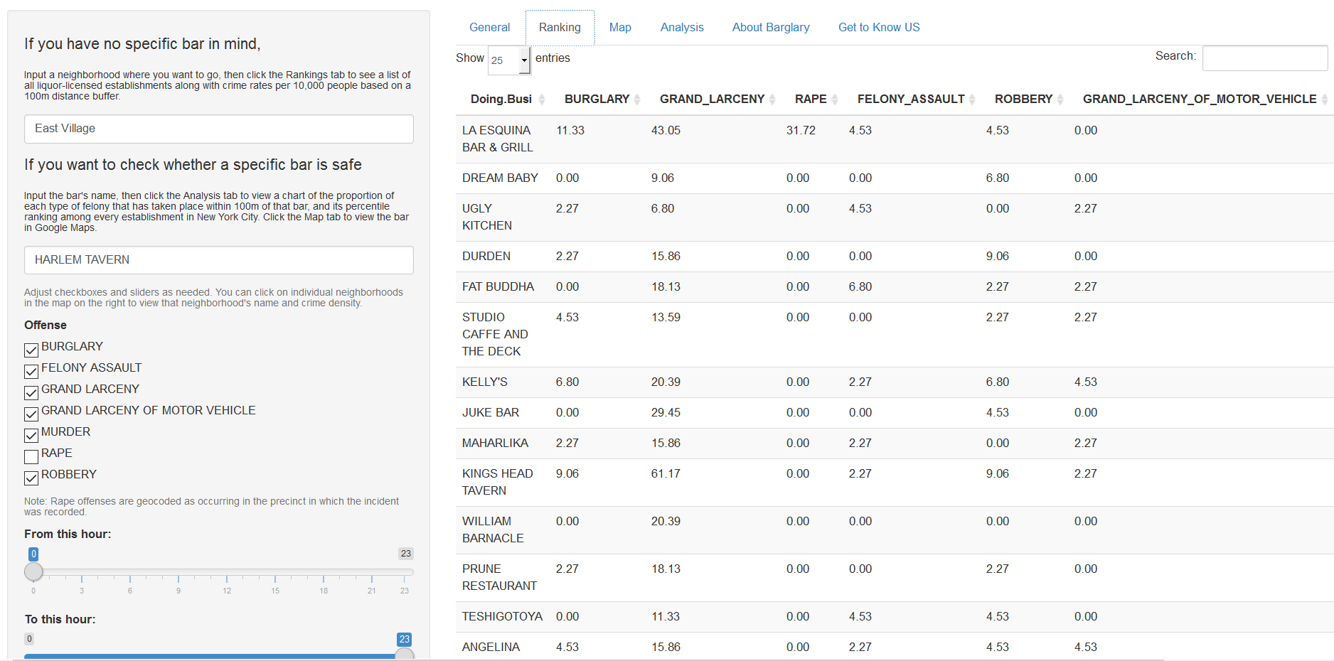Uncheck the MURDER offense checkbox
Viewport: 1334px width, 661px height.
click(x=31, y=435)
